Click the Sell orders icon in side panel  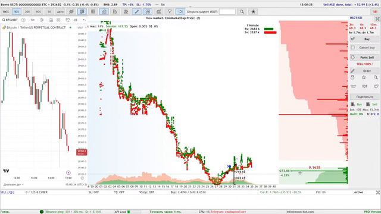(x=368, y=105)
